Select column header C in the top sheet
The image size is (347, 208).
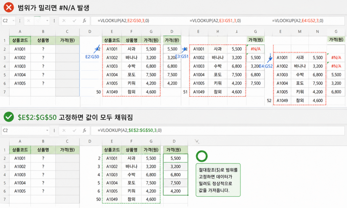(67, 31)
